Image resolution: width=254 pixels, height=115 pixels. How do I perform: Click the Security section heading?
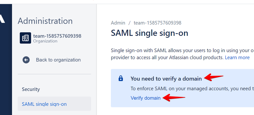pos(31,89)
